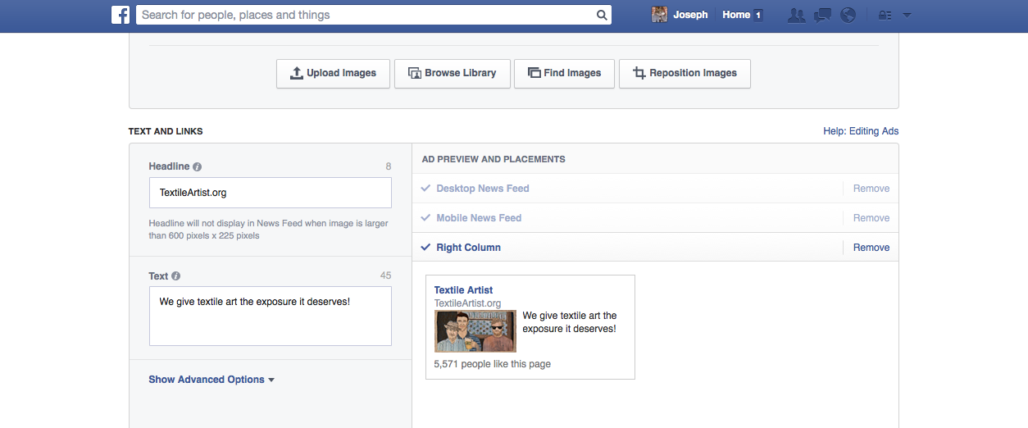Image resolution: width=1028 pixels, height=428 pixels.
Task: Remove the Mobile News Feed placement
Action: pos(871,218)
